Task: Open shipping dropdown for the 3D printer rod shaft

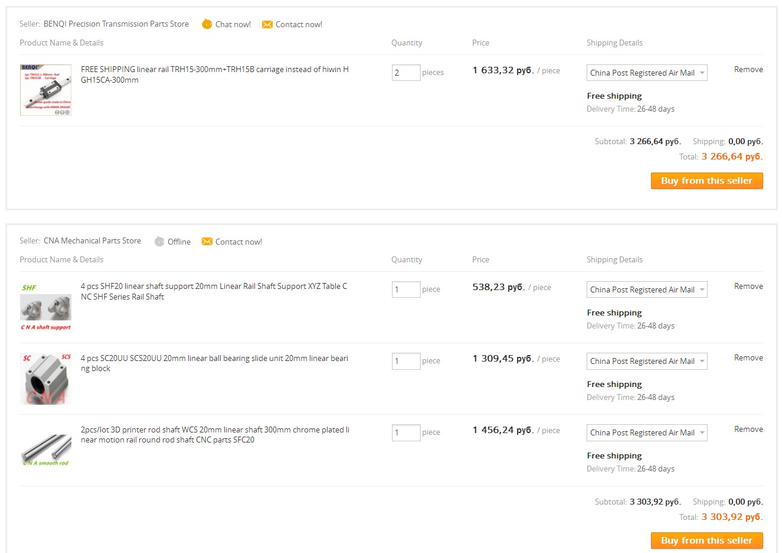Action: (x=647, y=432)
